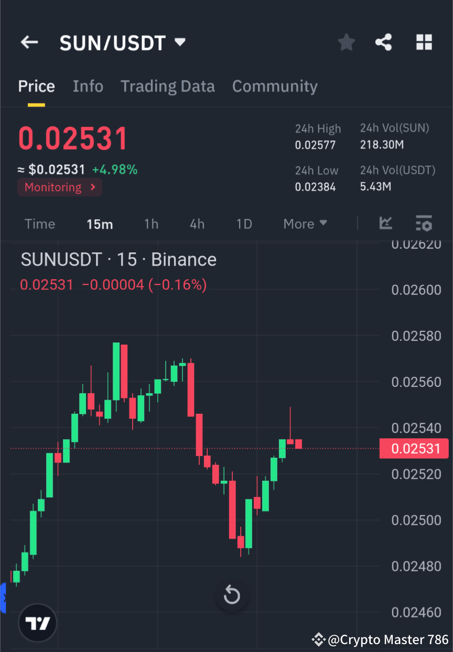The height and width of the screenshot is (652, 453).
Task: Select the 1h candle interval
Action: [x=151, y=224]
